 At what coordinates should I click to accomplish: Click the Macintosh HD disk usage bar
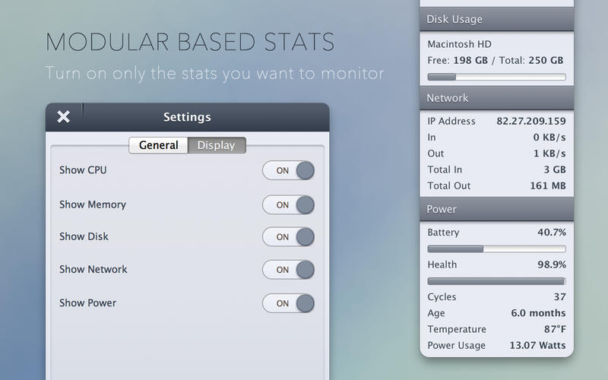tap(496, 77)
